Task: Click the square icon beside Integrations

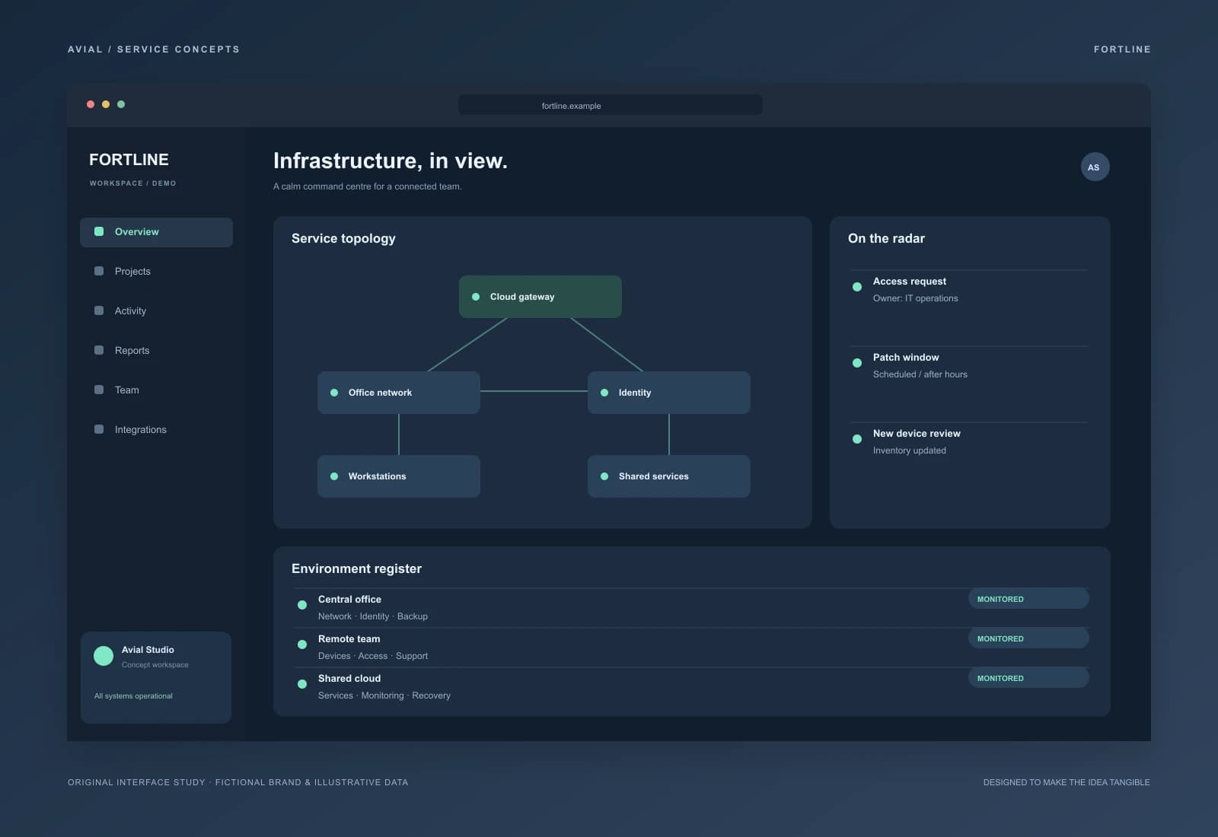Action: (99, 429)
